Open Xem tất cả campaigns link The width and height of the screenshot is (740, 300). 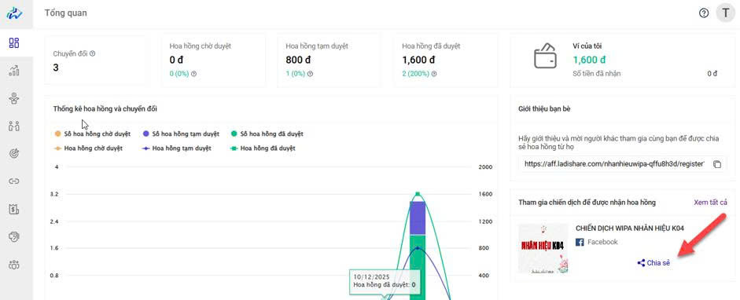(x=710, y=203)
